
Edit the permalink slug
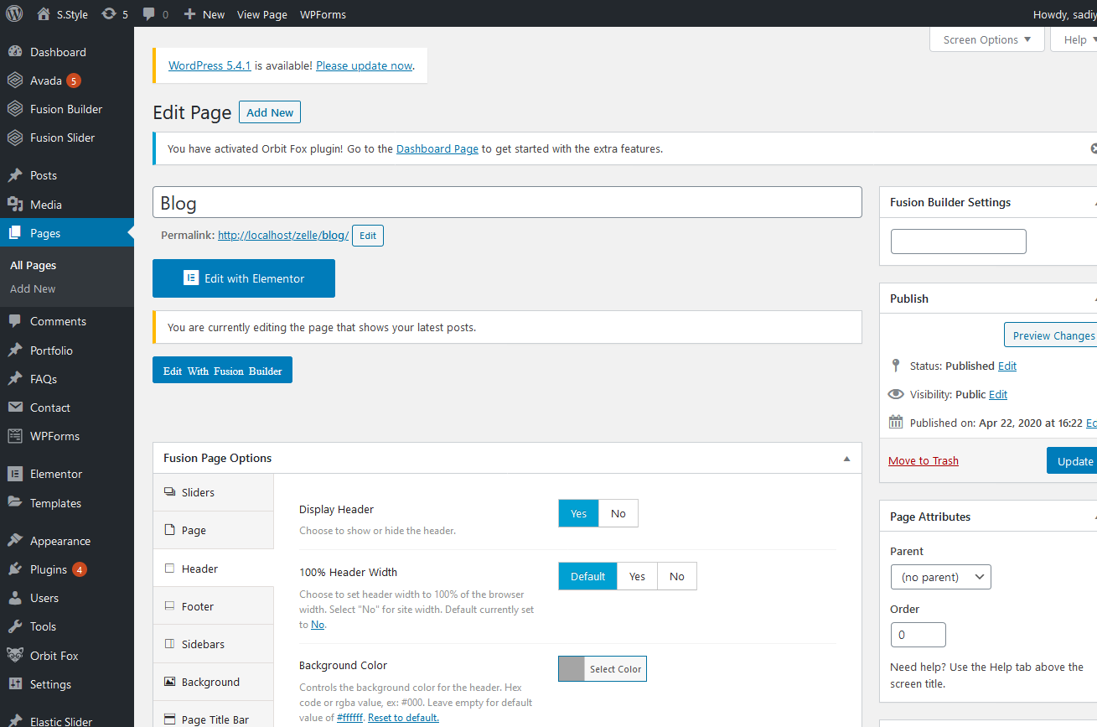click(x=368, y=236)
